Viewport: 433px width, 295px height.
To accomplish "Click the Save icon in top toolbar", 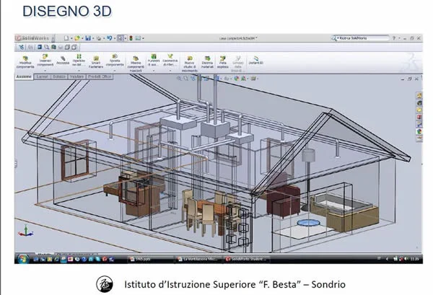I will (88, 38).
